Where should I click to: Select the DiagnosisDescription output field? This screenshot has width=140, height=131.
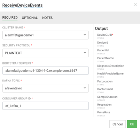click(111, 66)
